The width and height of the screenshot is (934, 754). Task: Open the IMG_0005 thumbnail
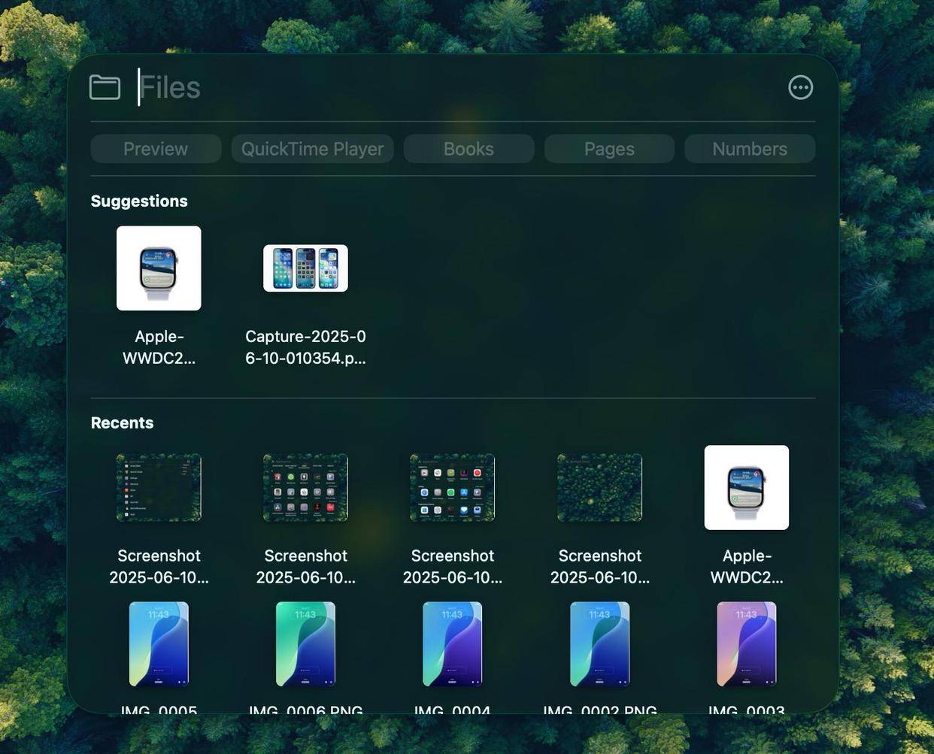(159, 644)
